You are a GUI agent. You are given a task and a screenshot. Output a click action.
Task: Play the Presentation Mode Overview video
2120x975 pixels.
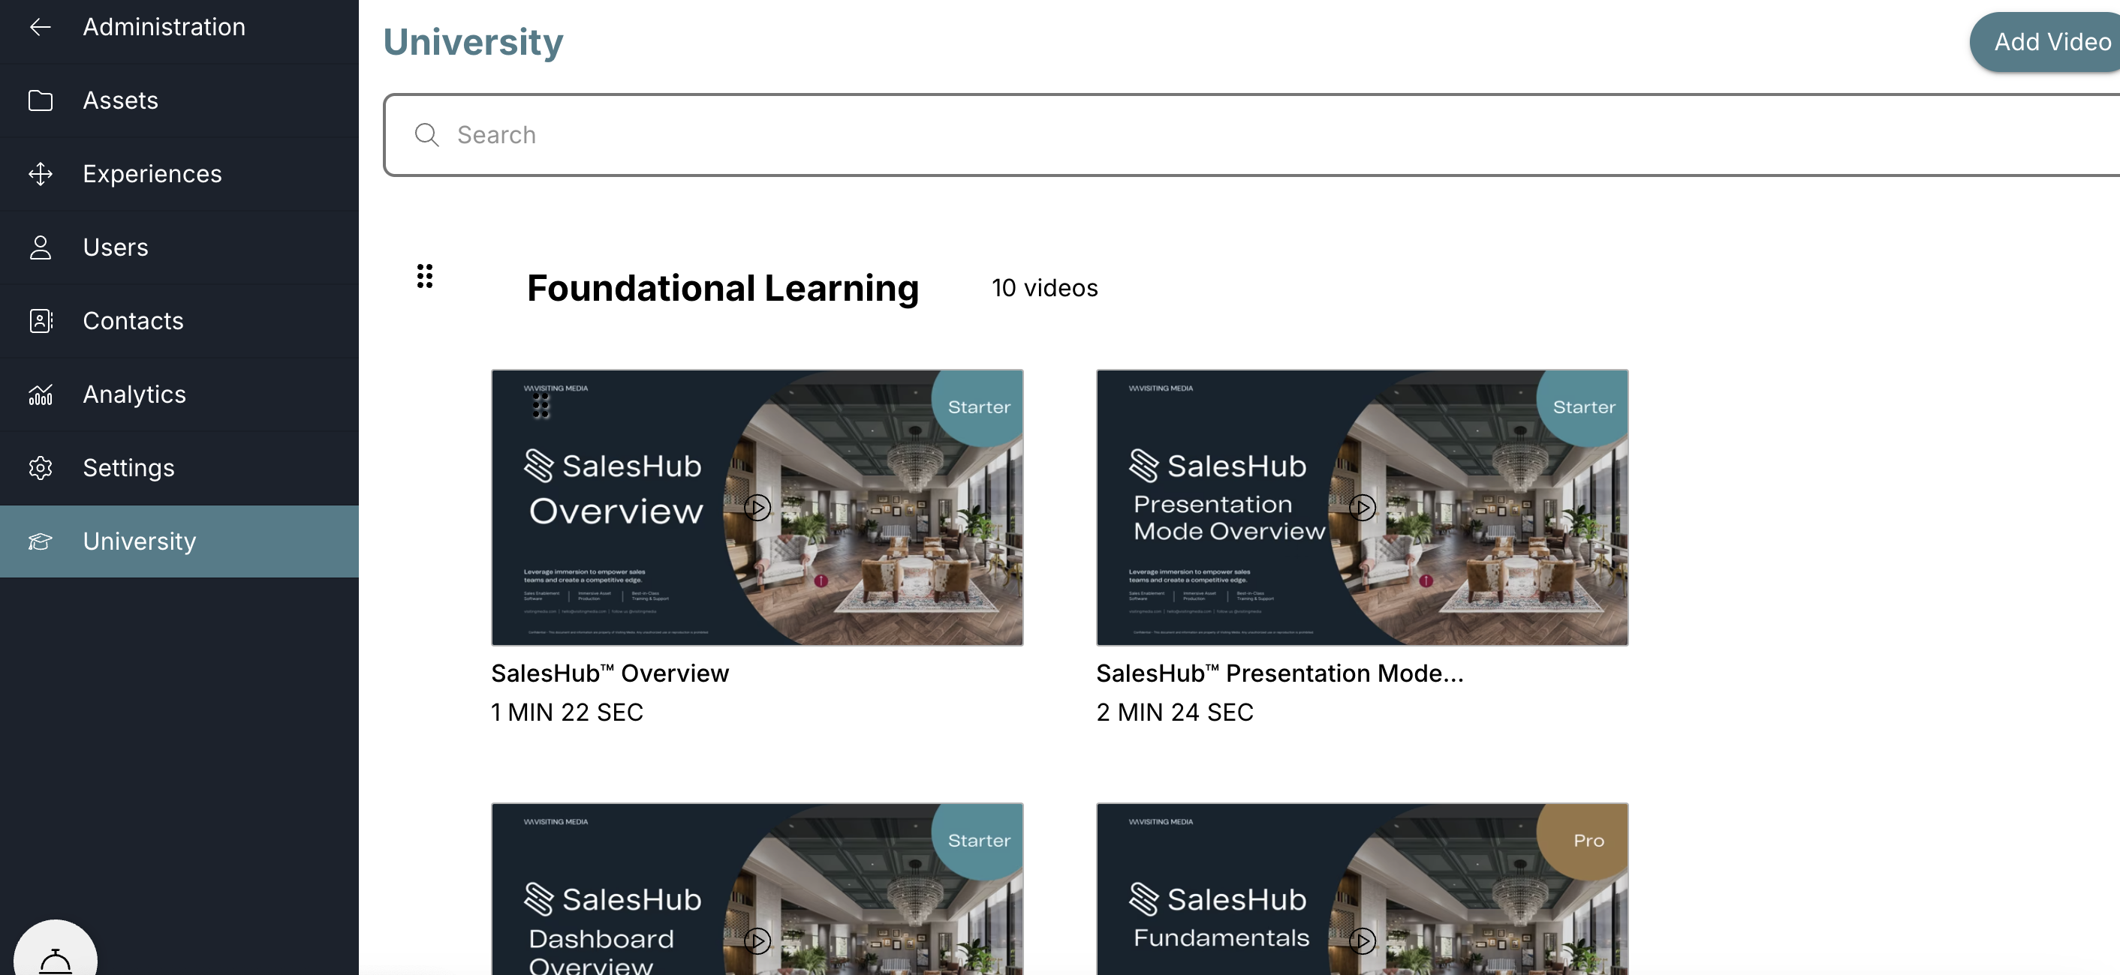point(1362,507)
